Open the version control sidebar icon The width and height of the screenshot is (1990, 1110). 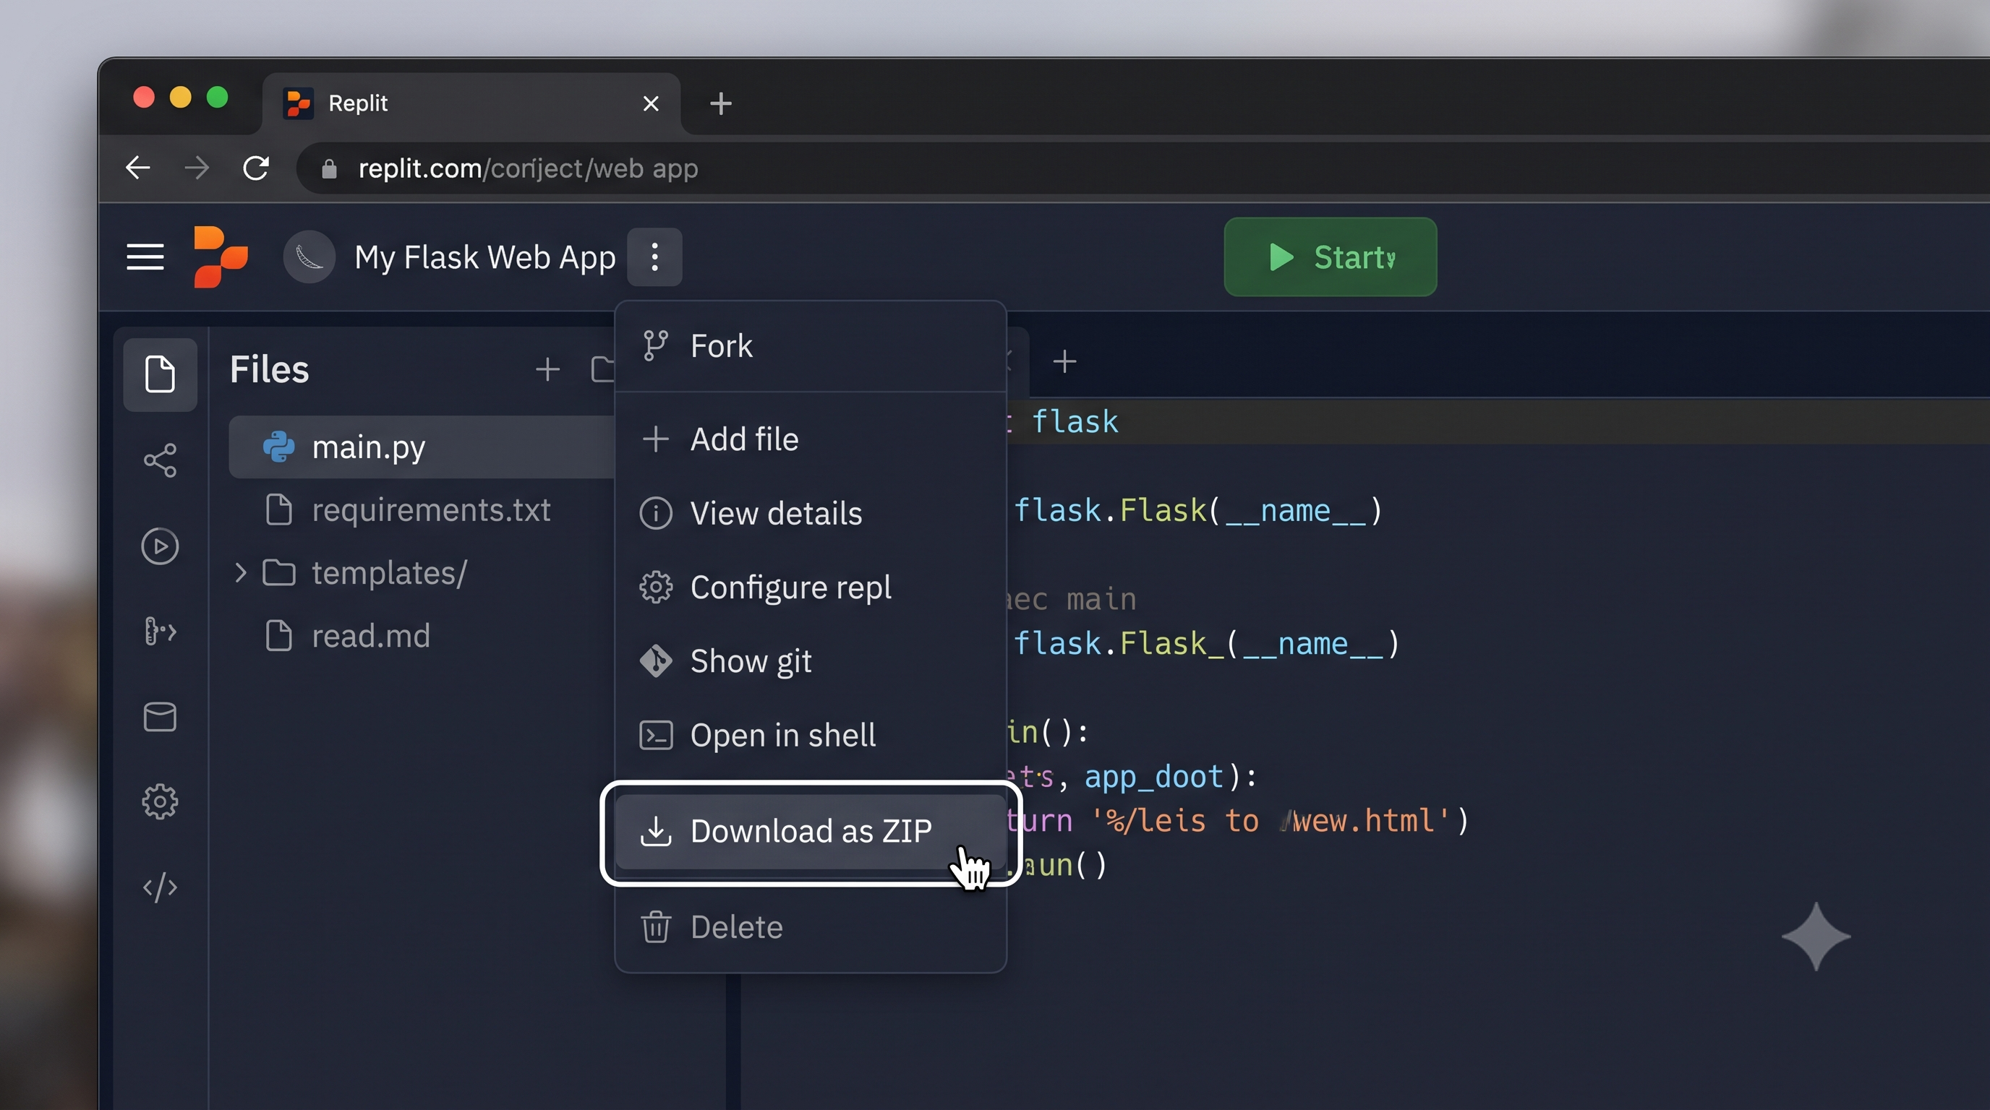160,632
